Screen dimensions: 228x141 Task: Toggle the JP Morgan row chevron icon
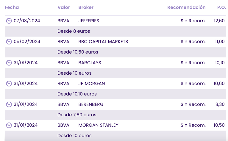coord(9,84)
